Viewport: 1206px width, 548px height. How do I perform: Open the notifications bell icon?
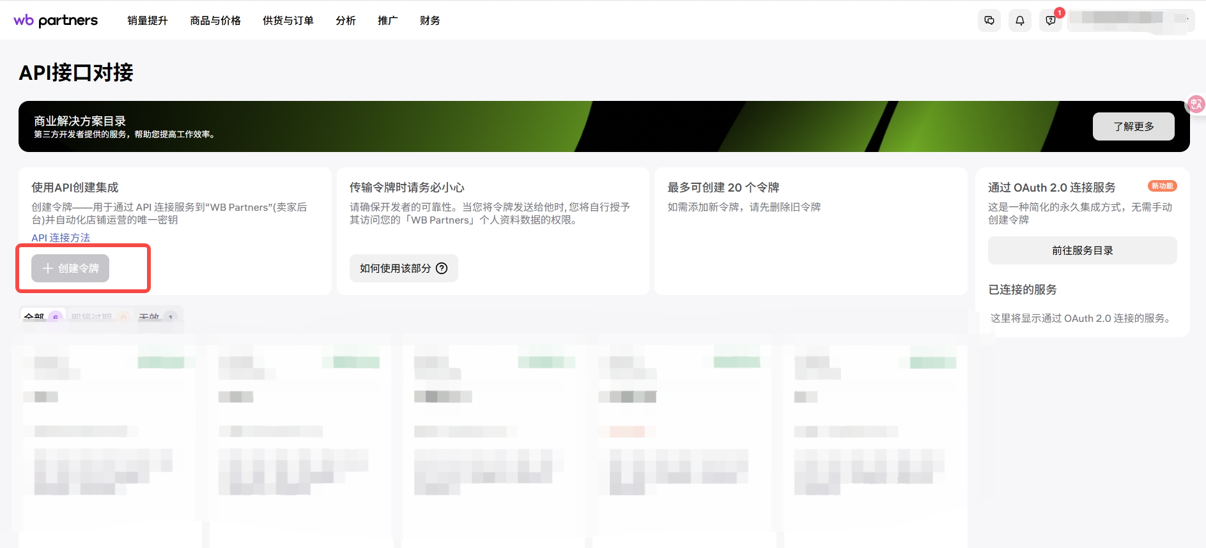pos(1019,20)
